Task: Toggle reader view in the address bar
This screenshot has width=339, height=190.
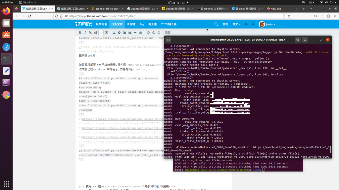Action: [x=284, y=16]
